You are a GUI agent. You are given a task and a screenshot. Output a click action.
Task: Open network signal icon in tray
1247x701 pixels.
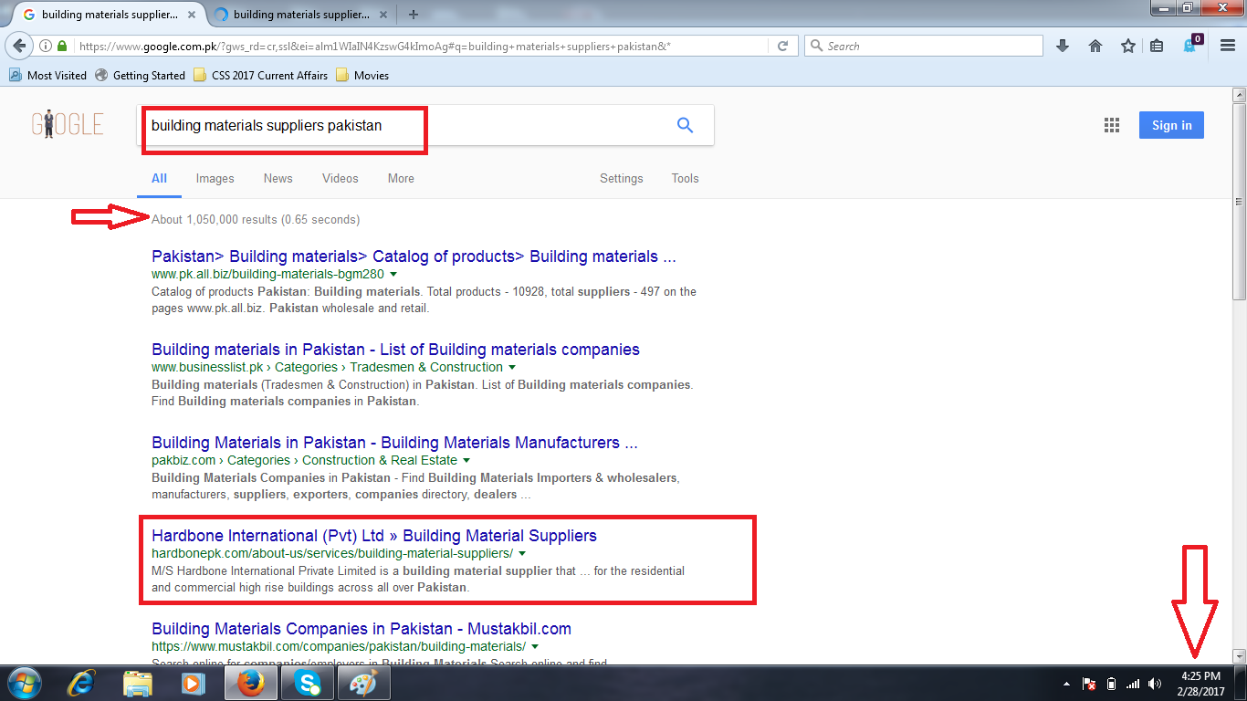1133,684
